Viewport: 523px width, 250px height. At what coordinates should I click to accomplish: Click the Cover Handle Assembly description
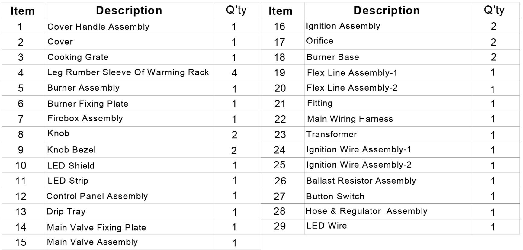coord(98,27)
